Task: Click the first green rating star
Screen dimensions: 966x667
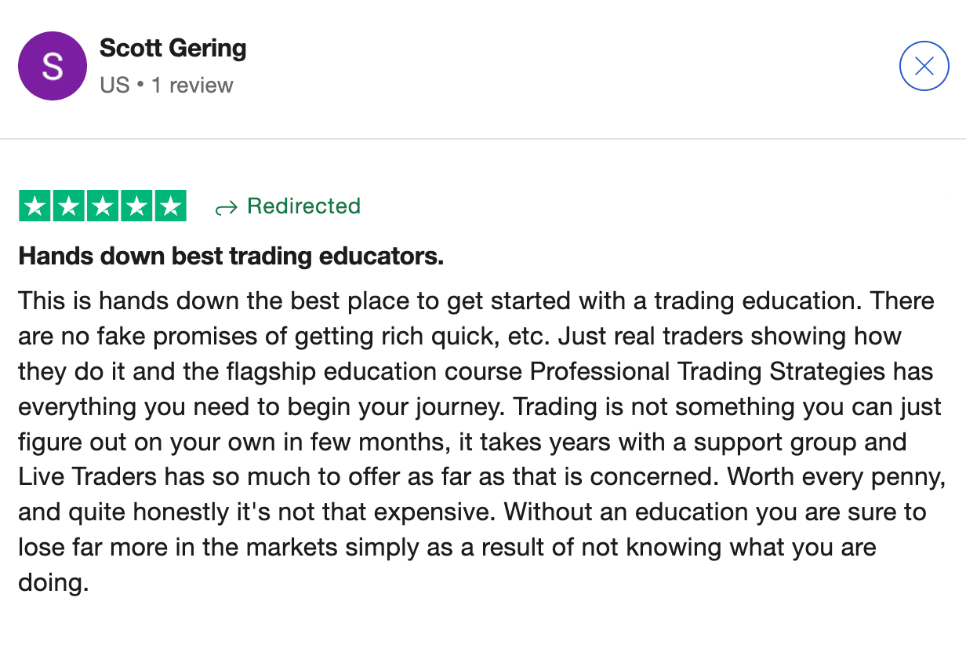Action: click(x=34, y=206)
